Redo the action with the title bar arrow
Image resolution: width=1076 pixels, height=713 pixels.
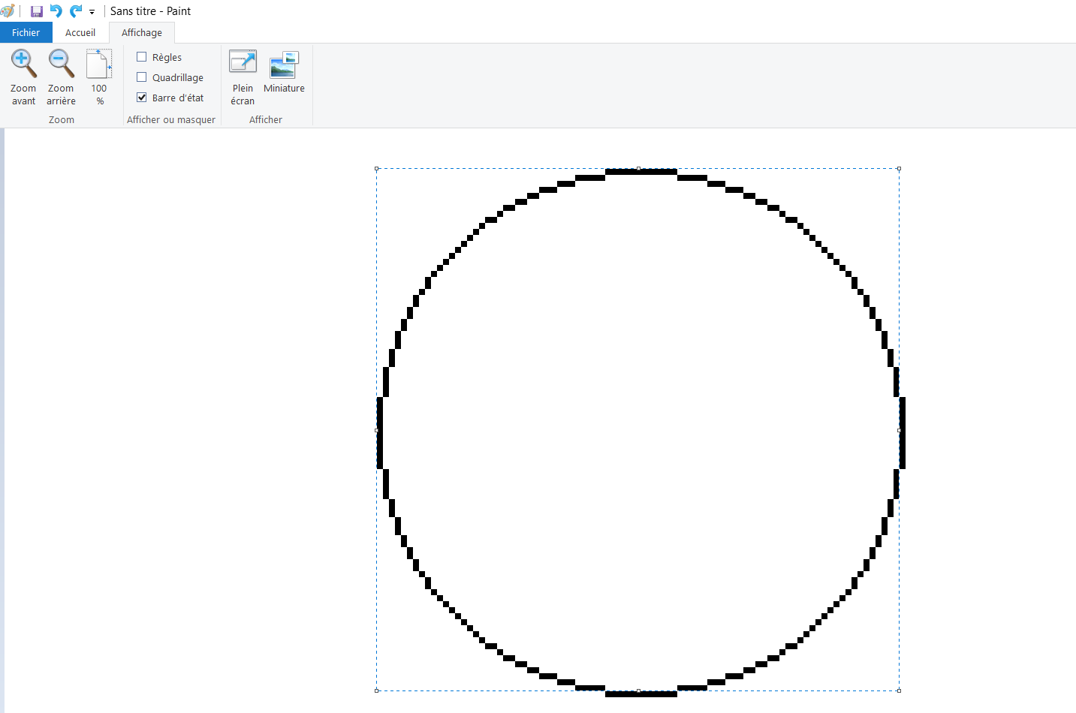(x=76, y=11)
